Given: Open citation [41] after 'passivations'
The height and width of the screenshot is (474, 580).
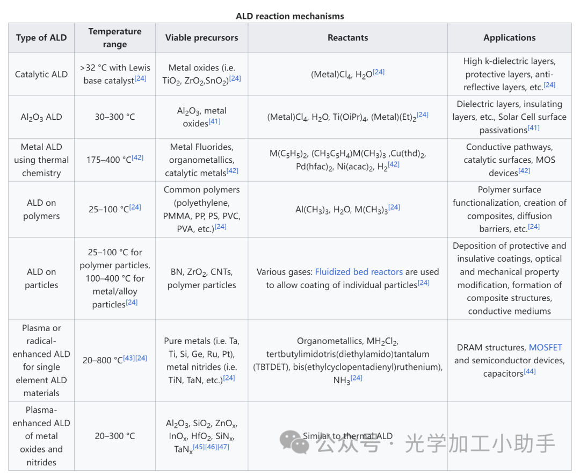Looking at the screenshot, I should [x=533, y=128].
